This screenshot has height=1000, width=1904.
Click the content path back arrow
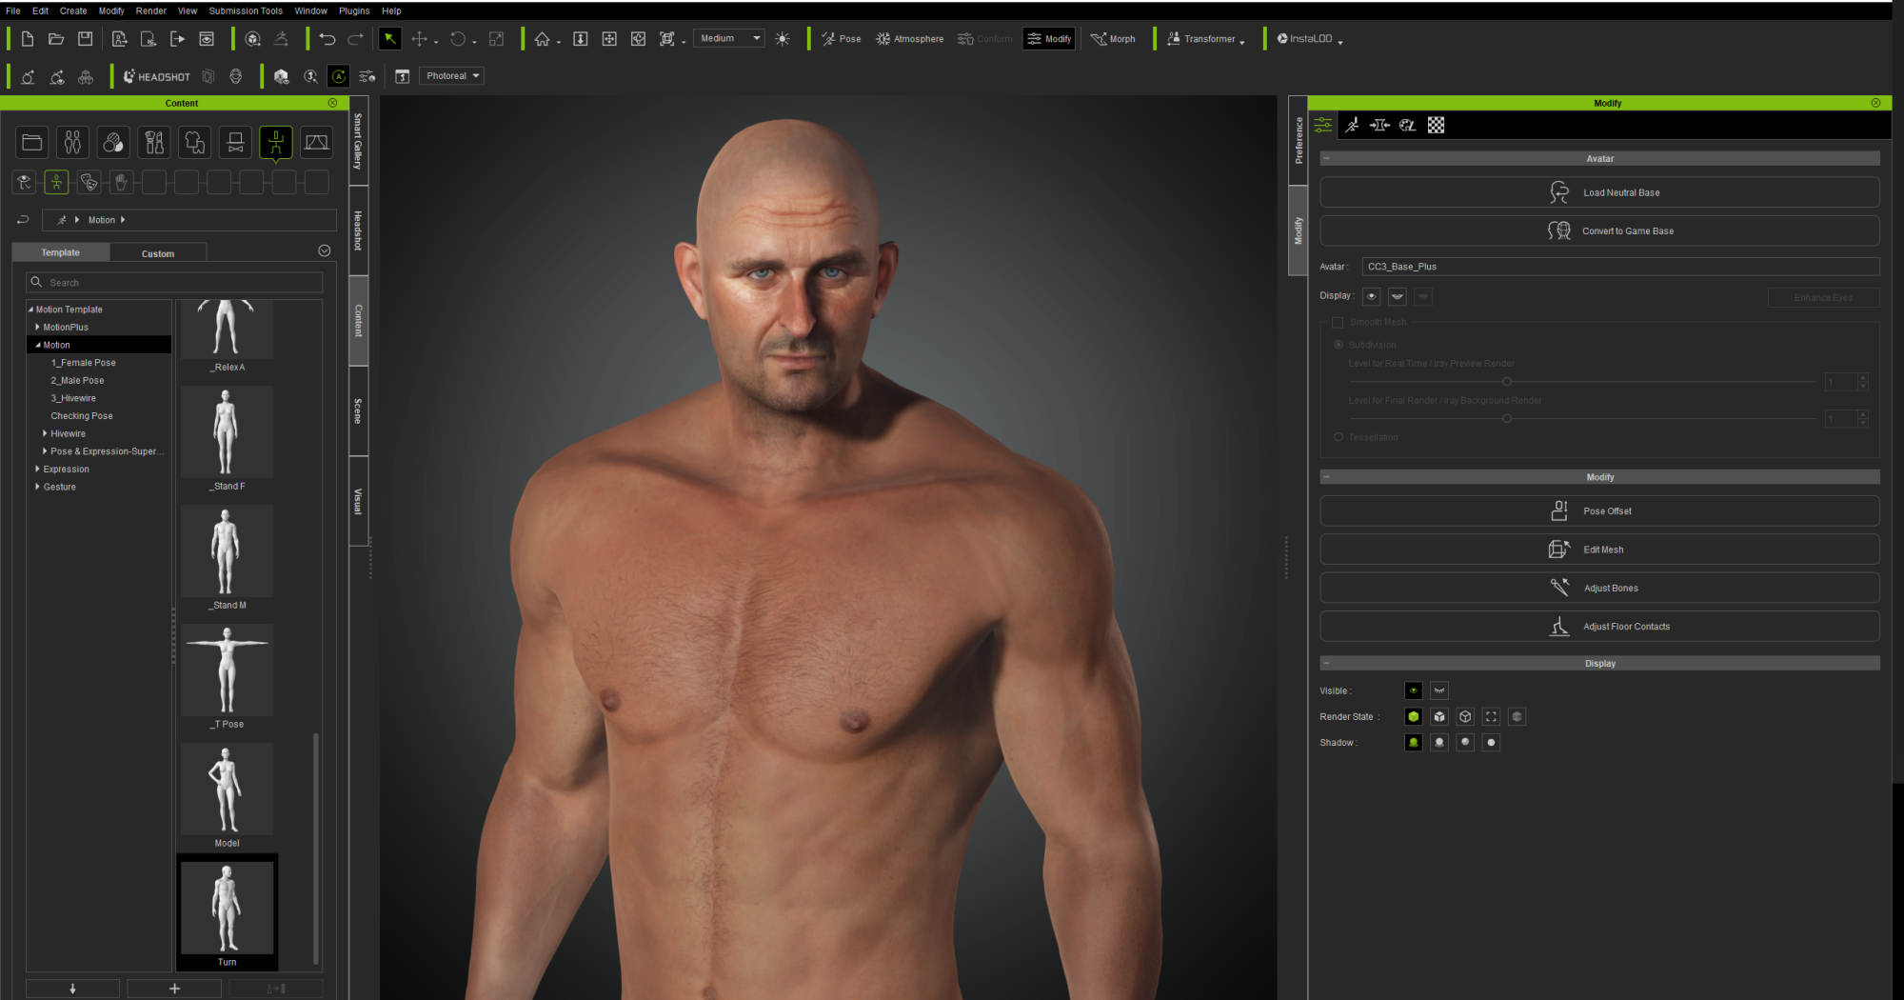pos(23,220)
